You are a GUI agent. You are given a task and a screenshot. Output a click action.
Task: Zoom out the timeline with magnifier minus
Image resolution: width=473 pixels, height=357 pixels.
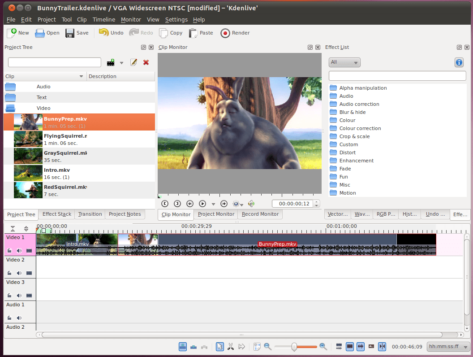point(267,346)
